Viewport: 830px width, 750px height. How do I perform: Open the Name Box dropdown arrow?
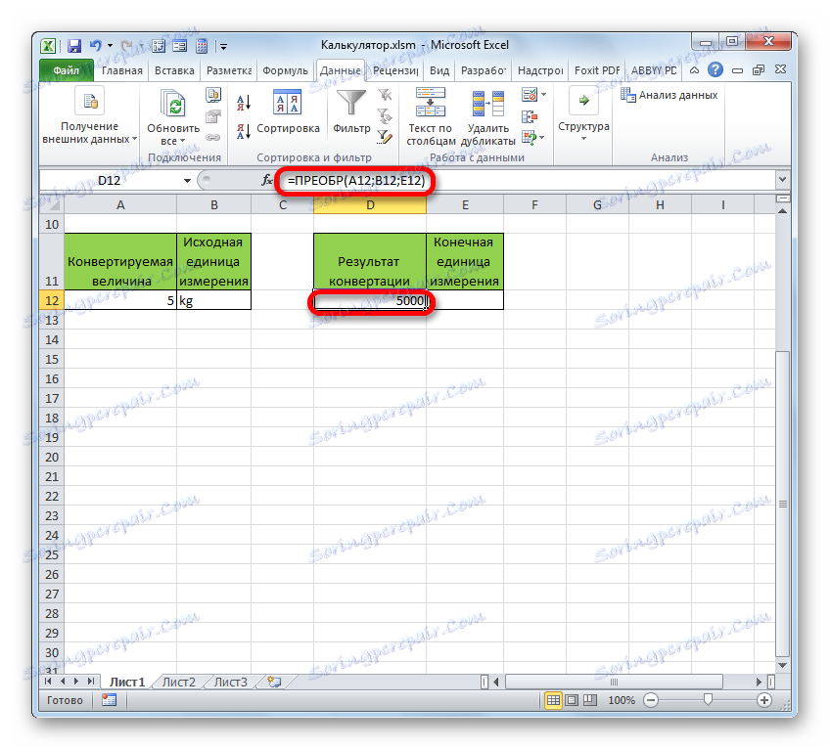pos(187,181)
